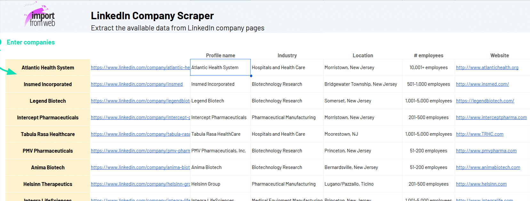Click the # employees column header
Viewport: 530px width, 201px height.
[x=428, y=55]
